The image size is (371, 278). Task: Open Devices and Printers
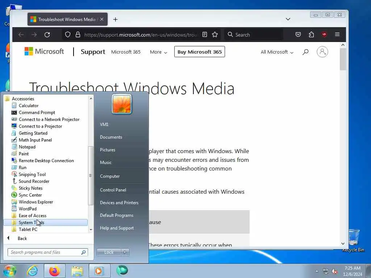(x=119, y=203)
